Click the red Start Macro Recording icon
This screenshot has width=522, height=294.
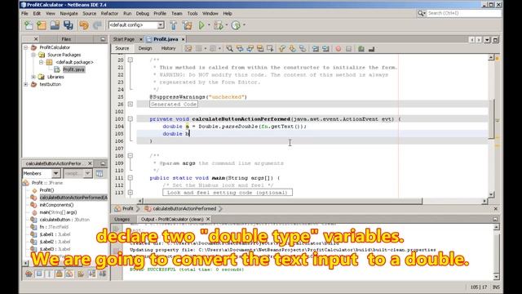[x=338, y=49]
